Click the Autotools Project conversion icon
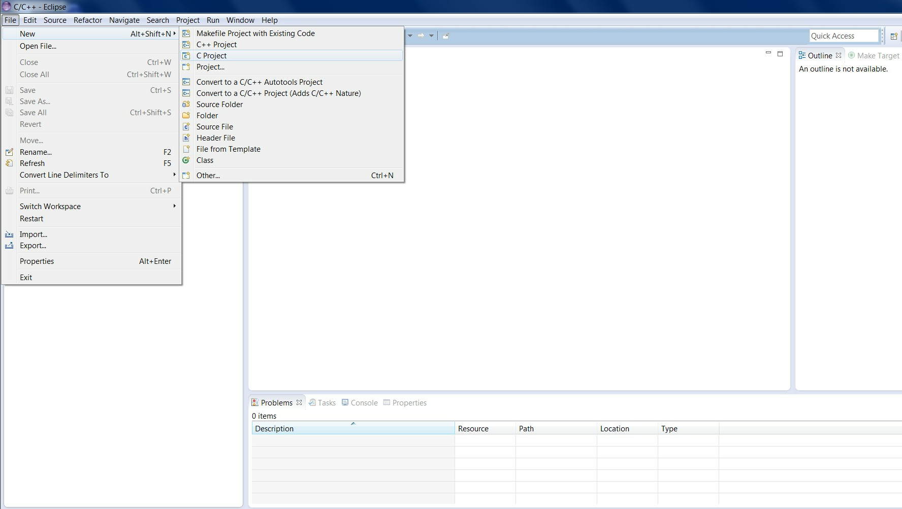902x509 pixels. pyautogui.click(x=186, y=82)
